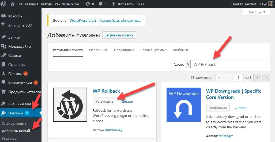
Task: Open Ссылки in the sidebar
Action: [14, 55]
